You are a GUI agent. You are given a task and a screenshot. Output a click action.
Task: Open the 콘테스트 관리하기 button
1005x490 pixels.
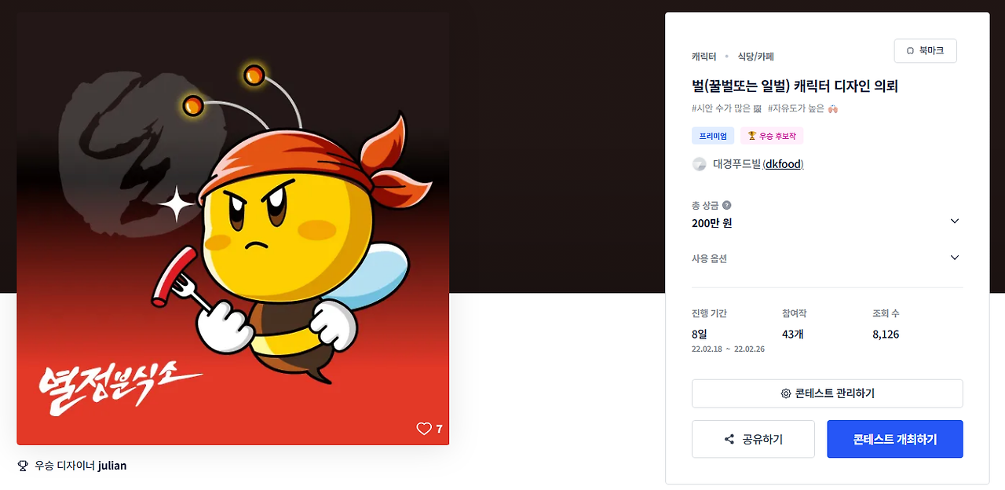(x=827, y=393)
